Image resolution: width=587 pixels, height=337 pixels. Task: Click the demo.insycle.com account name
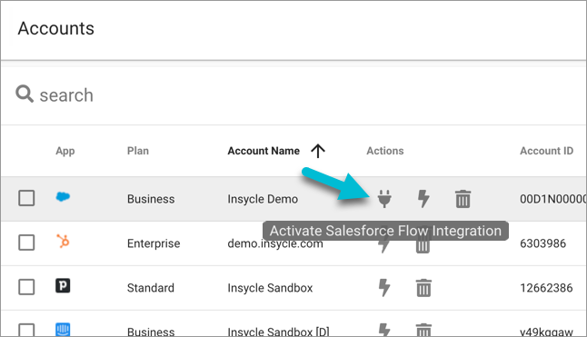[x=275, y=243]
